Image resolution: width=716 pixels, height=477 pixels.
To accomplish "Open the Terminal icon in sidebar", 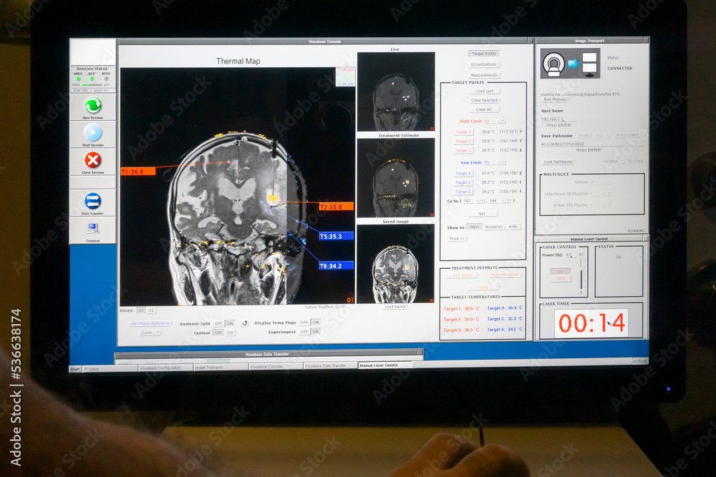I will (92, 227).
